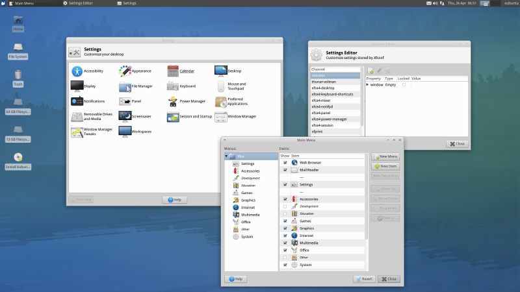Open the Main Menu in top panel
Screen dimensions: 520x292
coord(21,3)
